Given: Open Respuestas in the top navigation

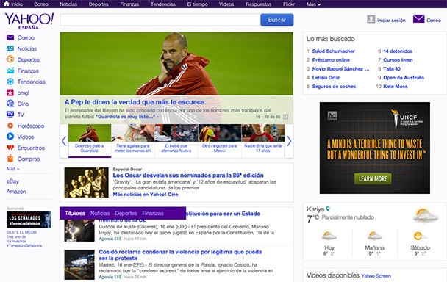Looking at the screenshot, I should 258,4.
